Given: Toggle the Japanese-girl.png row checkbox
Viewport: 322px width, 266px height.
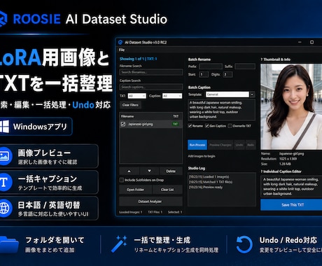Looking at the screenshot, I should click(x=123, y=124).
